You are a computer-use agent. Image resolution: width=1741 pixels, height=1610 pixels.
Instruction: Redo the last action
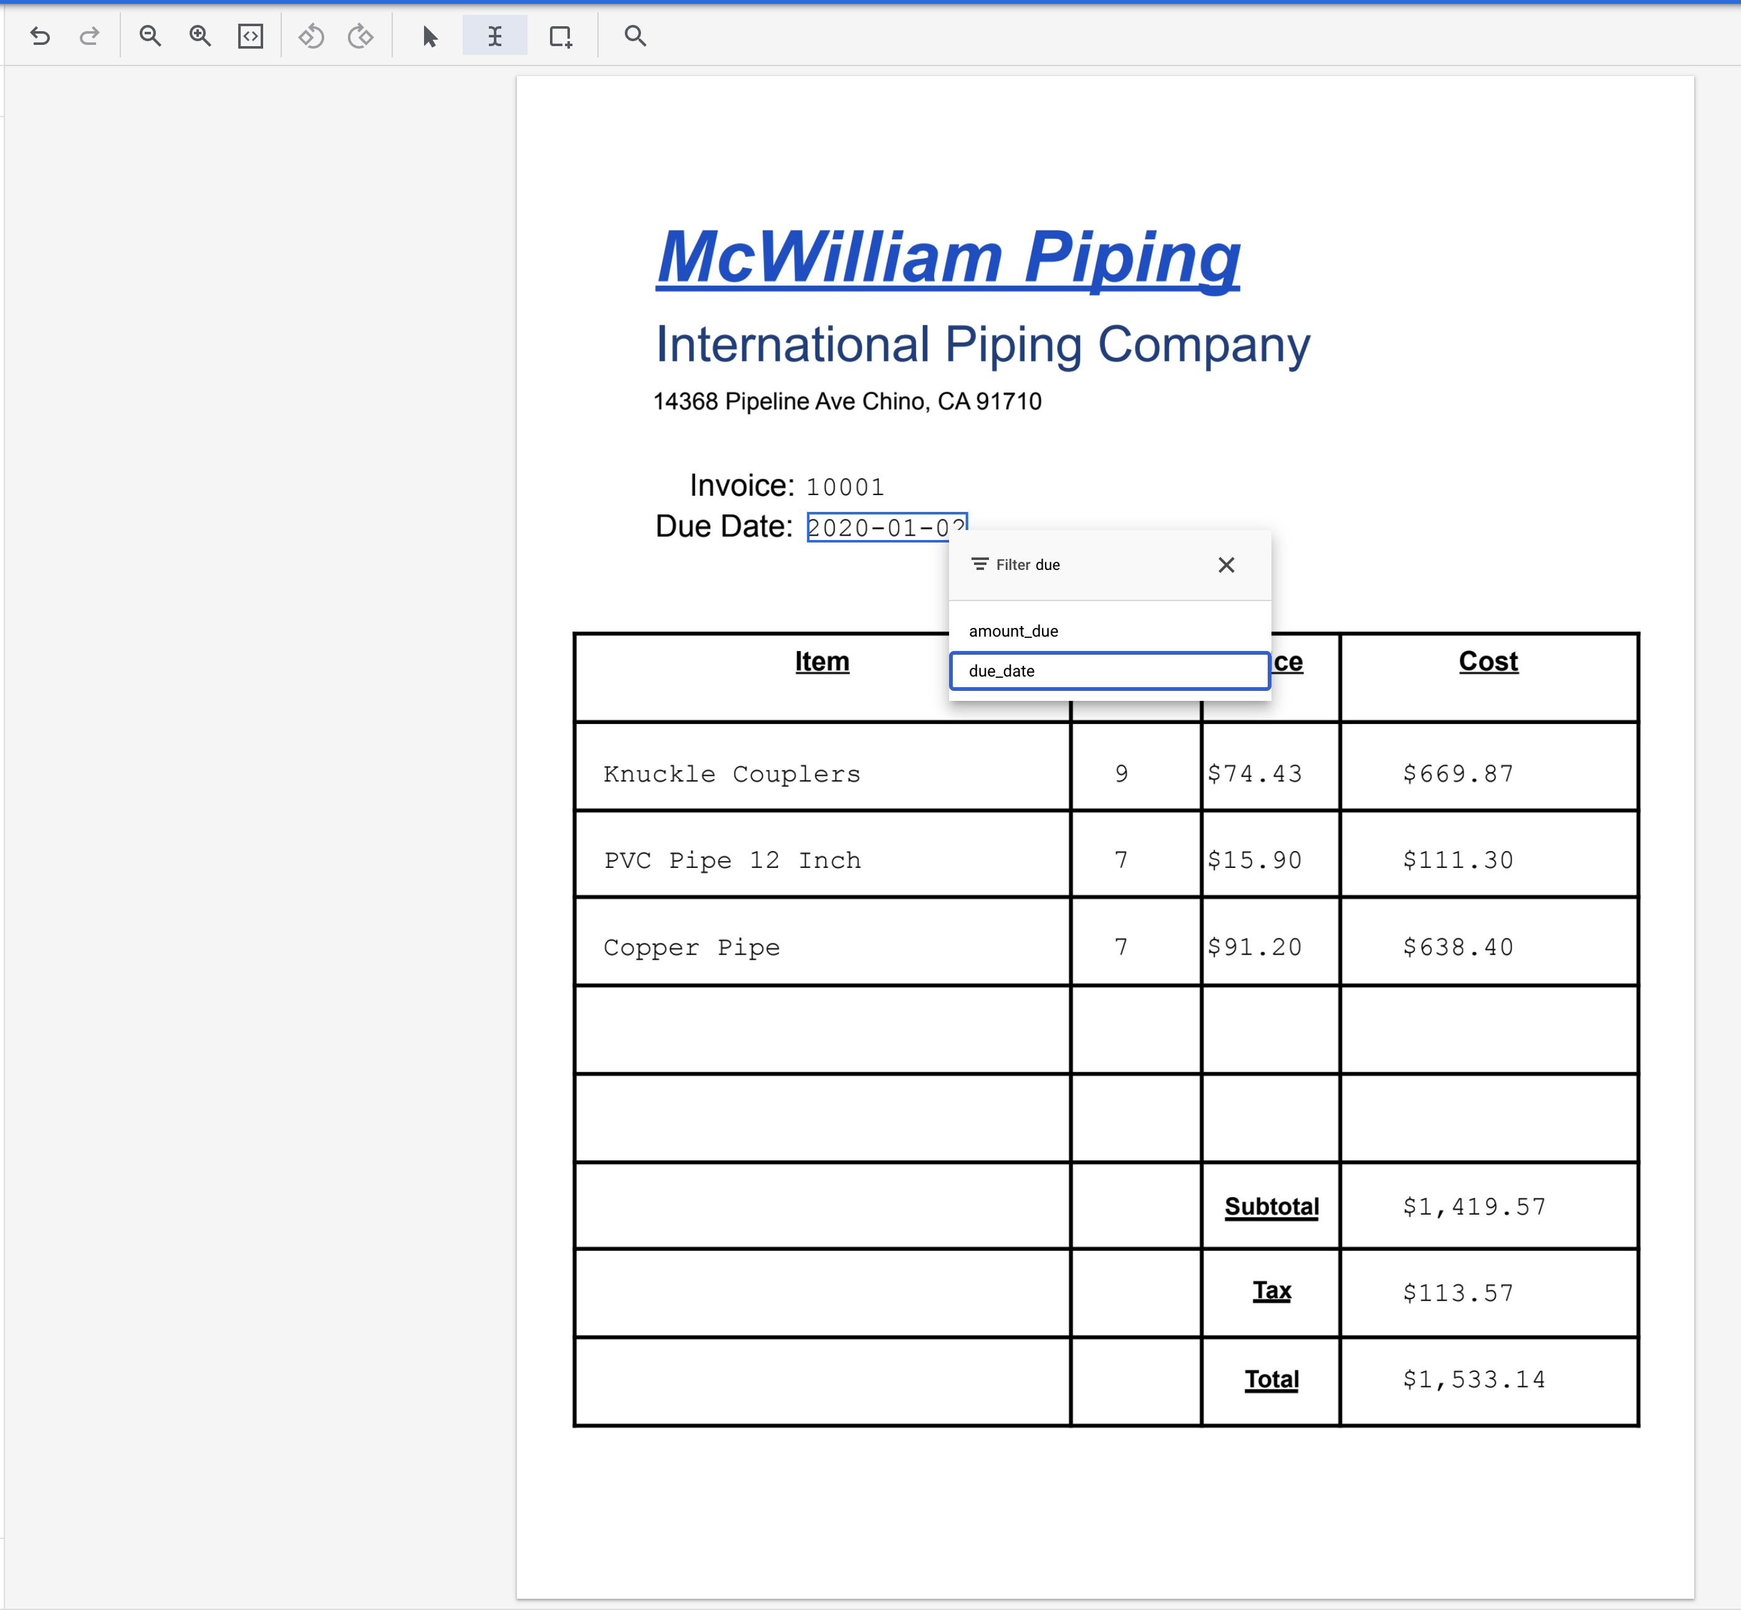coord(89,37)
